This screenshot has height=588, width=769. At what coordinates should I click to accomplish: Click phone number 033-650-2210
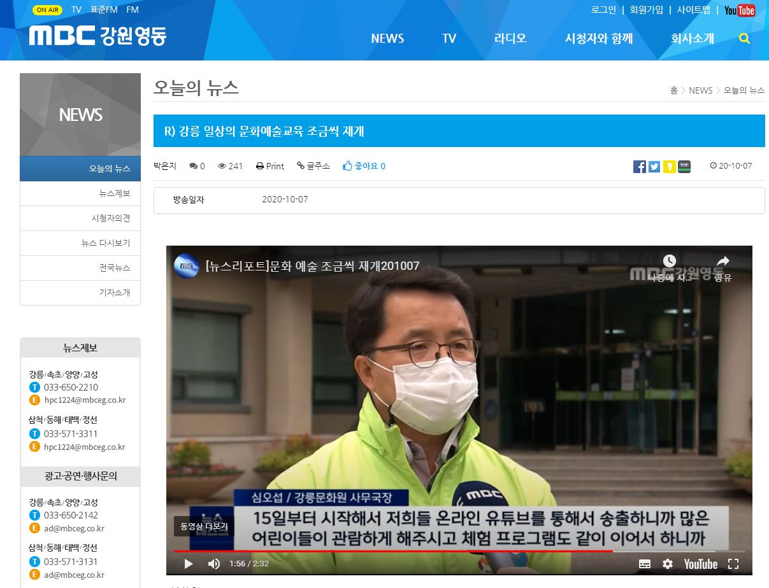pyautogui.click(x=71, y=388)
